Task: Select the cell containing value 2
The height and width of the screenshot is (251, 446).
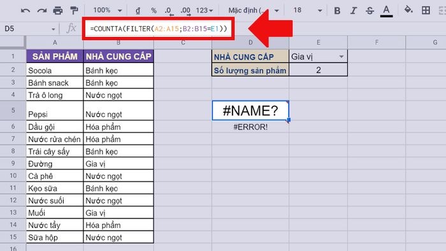Action: 319,70
